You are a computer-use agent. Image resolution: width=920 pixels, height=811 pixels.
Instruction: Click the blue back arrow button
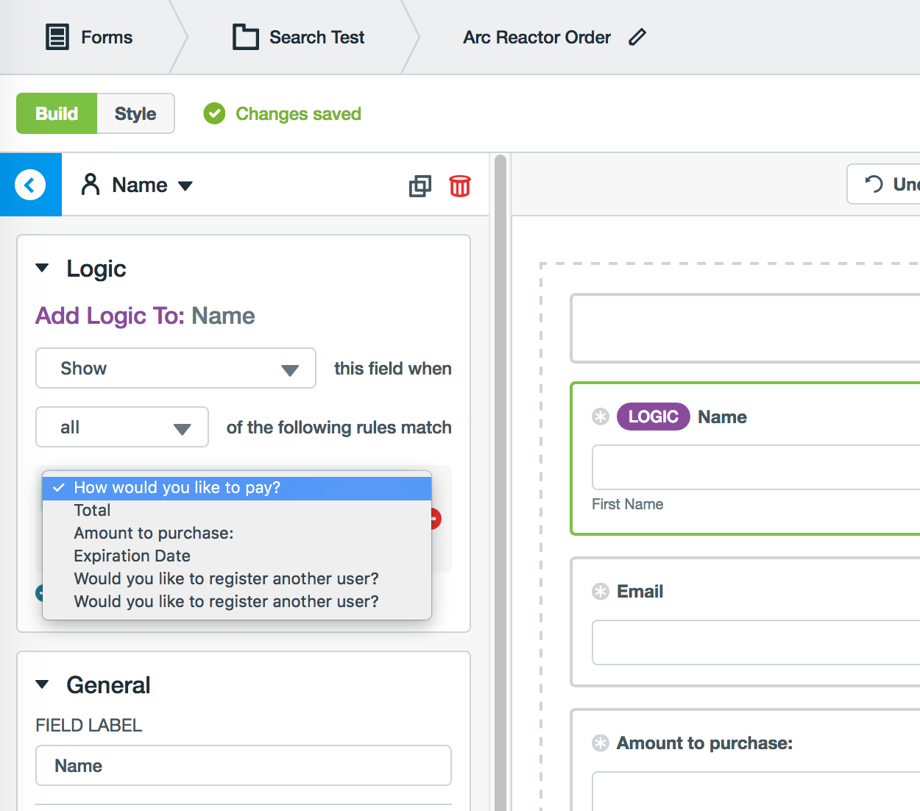[30, 185]
